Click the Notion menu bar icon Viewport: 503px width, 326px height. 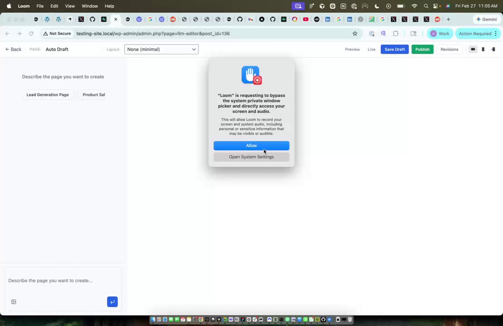(x=343, y=6)
